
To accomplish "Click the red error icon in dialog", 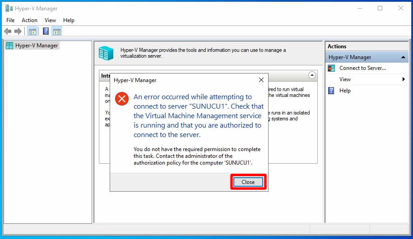I will [122, 99].
